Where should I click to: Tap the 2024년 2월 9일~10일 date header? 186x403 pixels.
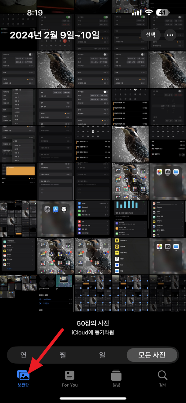coord(55,35)
